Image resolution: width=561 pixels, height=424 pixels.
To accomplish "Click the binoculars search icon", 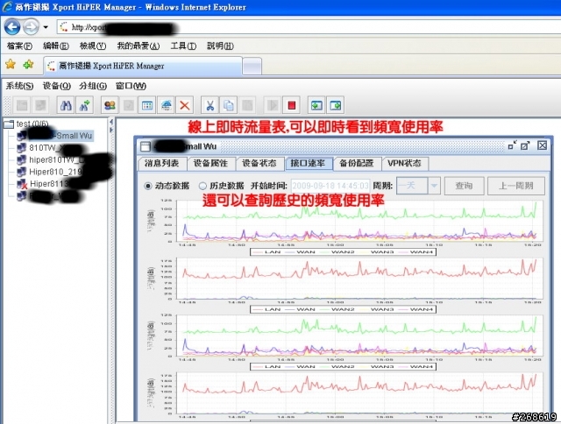I will (x=66, y=105).
